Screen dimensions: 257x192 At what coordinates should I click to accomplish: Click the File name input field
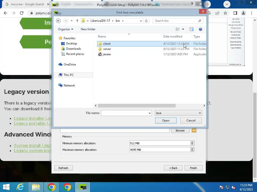pyautogui.click(x=124, y=113)
